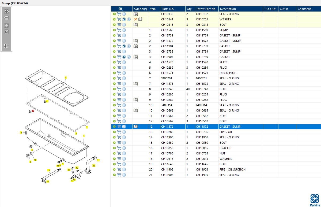Click callout 4 on the diagram
Image resolution: width=321 pixels, height=207 pixels.
click(x=66, y=78)
